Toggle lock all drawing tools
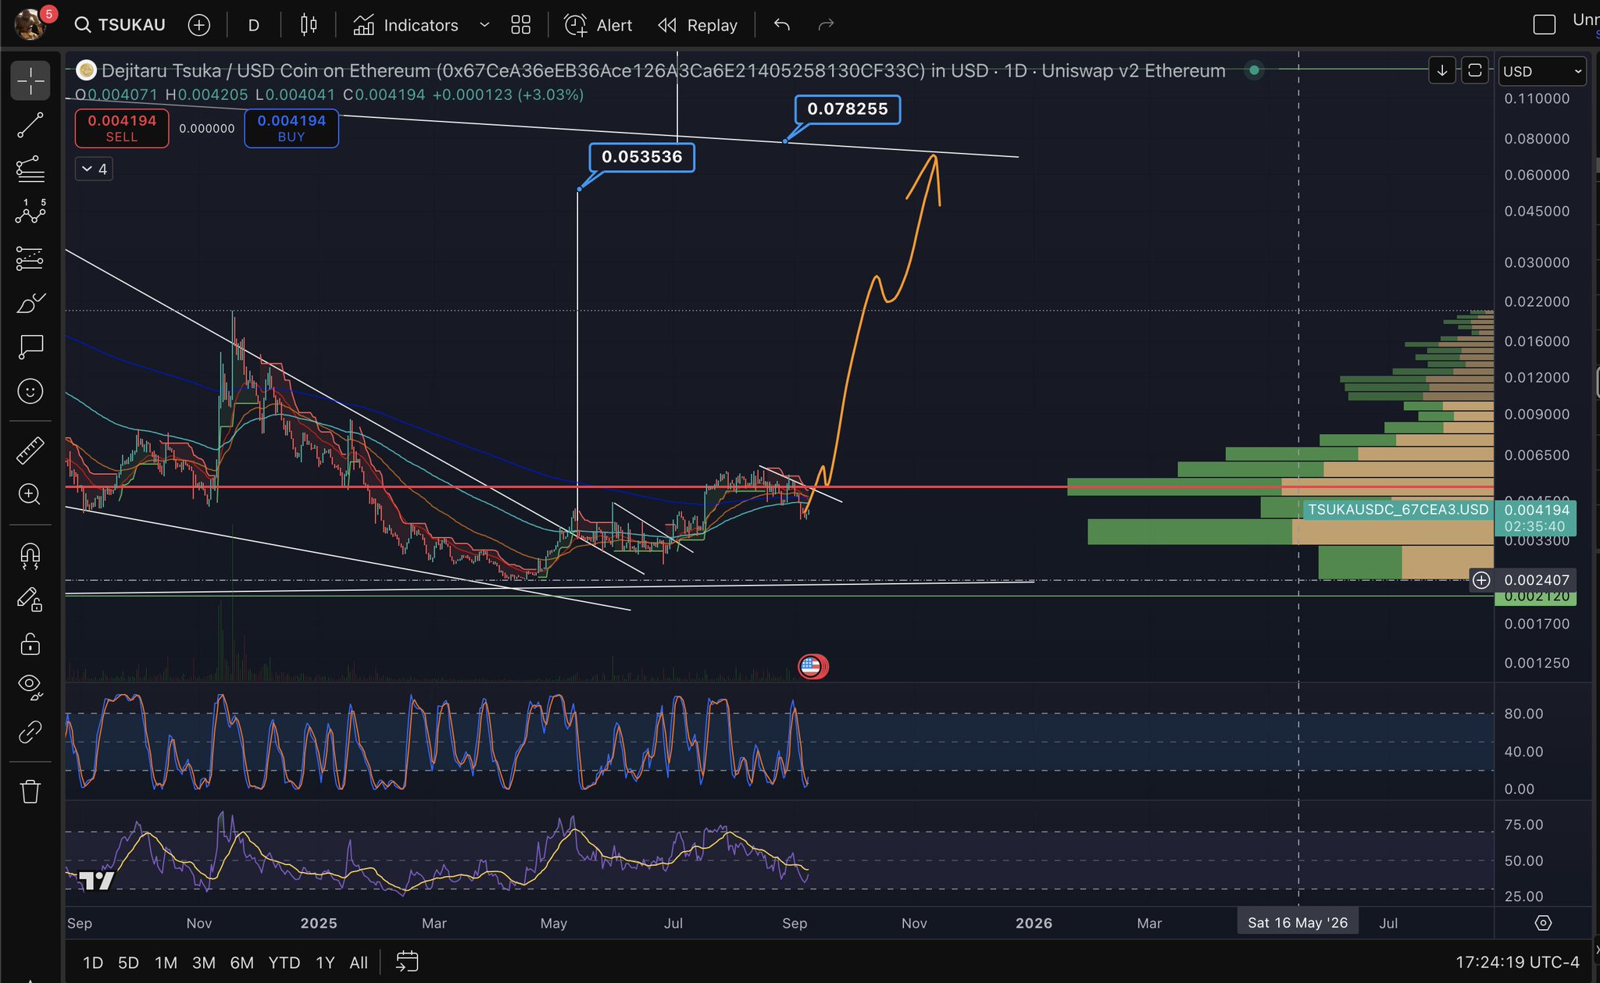The height and width of the screenshot is (983, 1600). (x=30, y=644)
